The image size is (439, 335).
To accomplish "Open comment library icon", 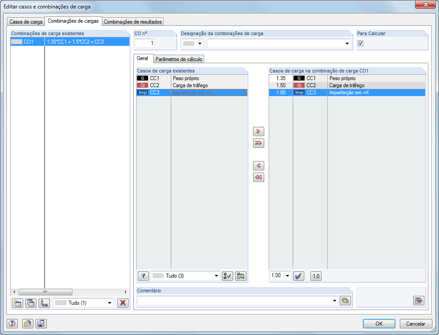I will pyautogui.click(x=346, y=301).
